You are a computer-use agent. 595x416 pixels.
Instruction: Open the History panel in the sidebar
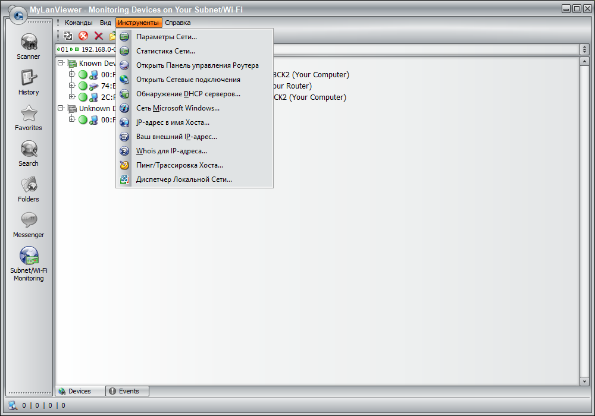point(29,82)
